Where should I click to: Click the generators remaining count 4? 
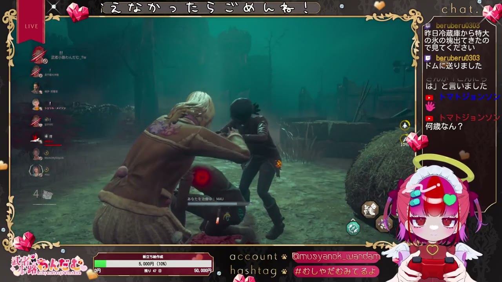(36, 194)
